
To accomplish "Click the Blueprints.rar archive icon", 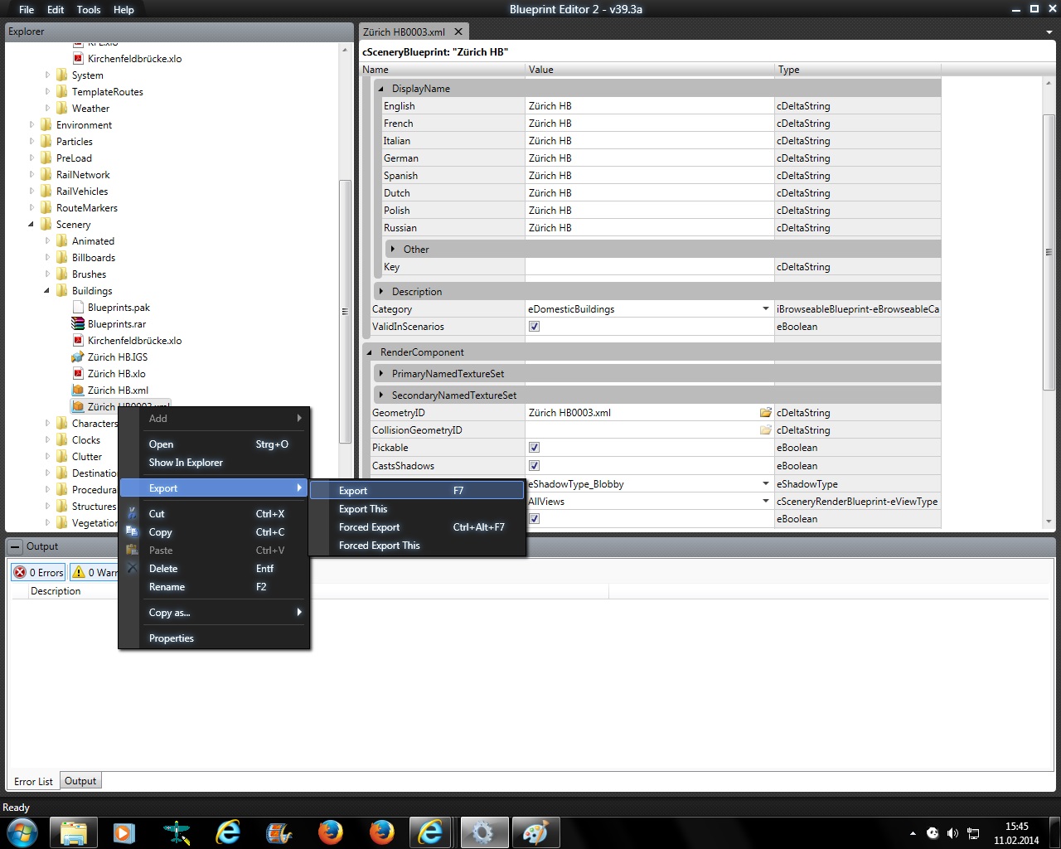I will pos(78,324).
